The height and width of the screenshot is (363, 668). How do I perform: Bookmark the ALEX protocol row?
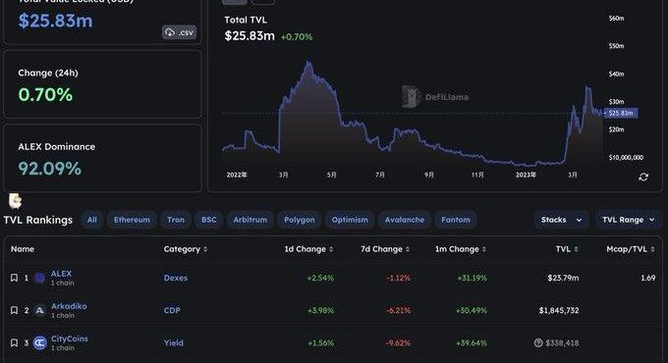pyautogui.click(x=14, y=278)
